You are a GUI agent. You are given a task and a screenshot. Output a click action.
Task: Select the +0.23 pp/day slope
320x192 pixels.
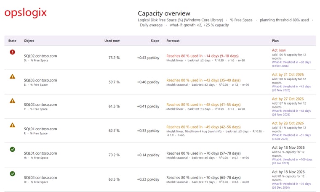148,179
